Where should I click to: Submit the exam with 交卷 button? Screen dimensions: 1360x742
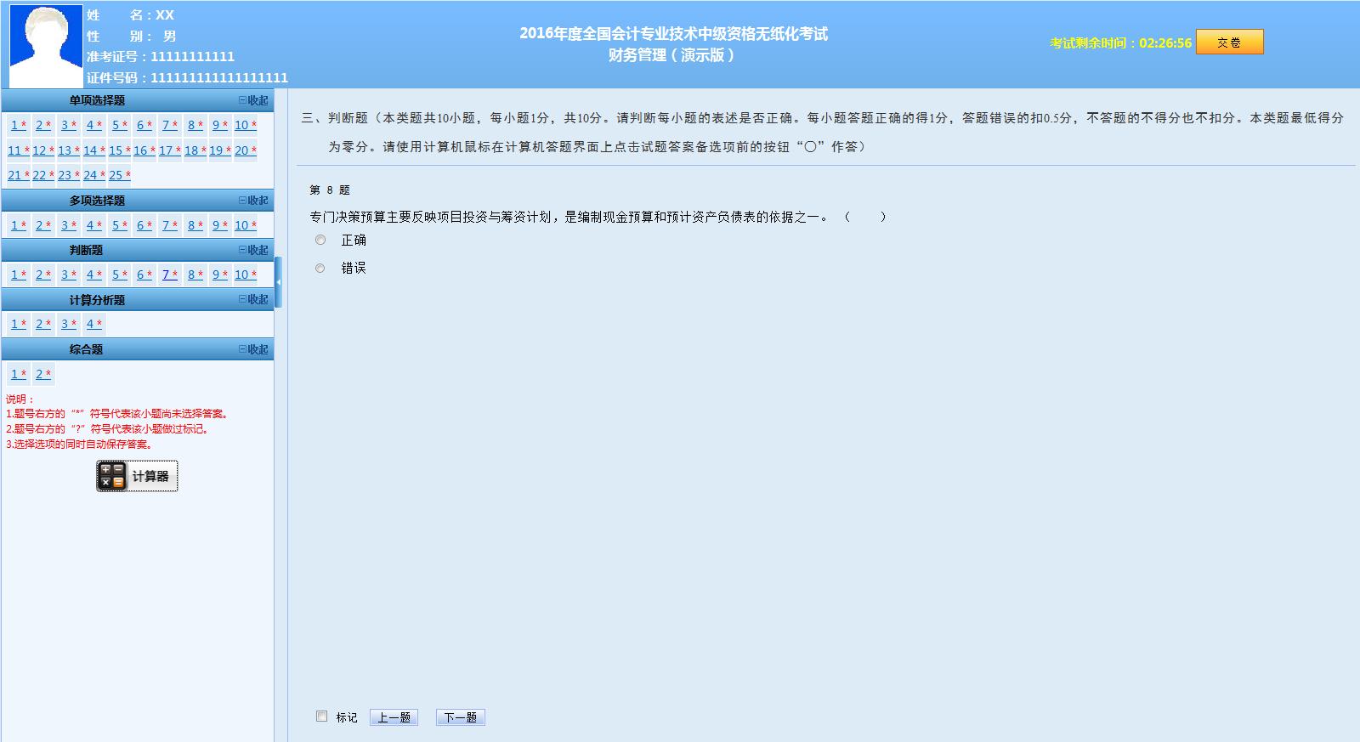[x=1229, y=42]
